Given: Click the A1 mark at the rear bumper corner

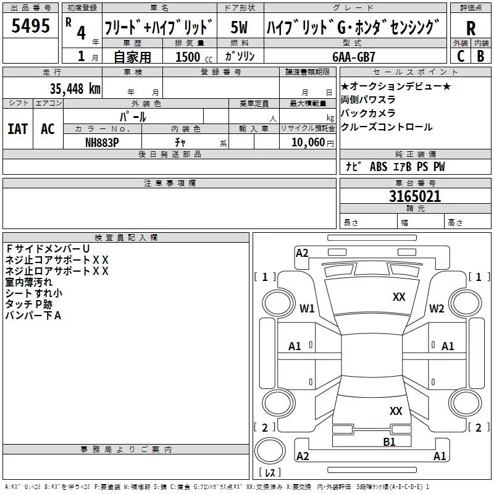Looking at the screenshot, I should pyautogui.click(x=440, y=456).
